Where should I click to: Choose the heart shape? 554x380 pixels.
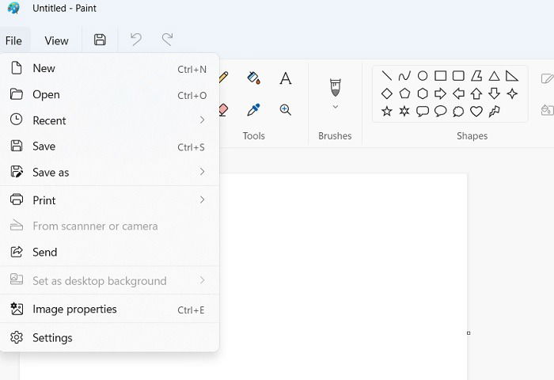coord(476,112)
